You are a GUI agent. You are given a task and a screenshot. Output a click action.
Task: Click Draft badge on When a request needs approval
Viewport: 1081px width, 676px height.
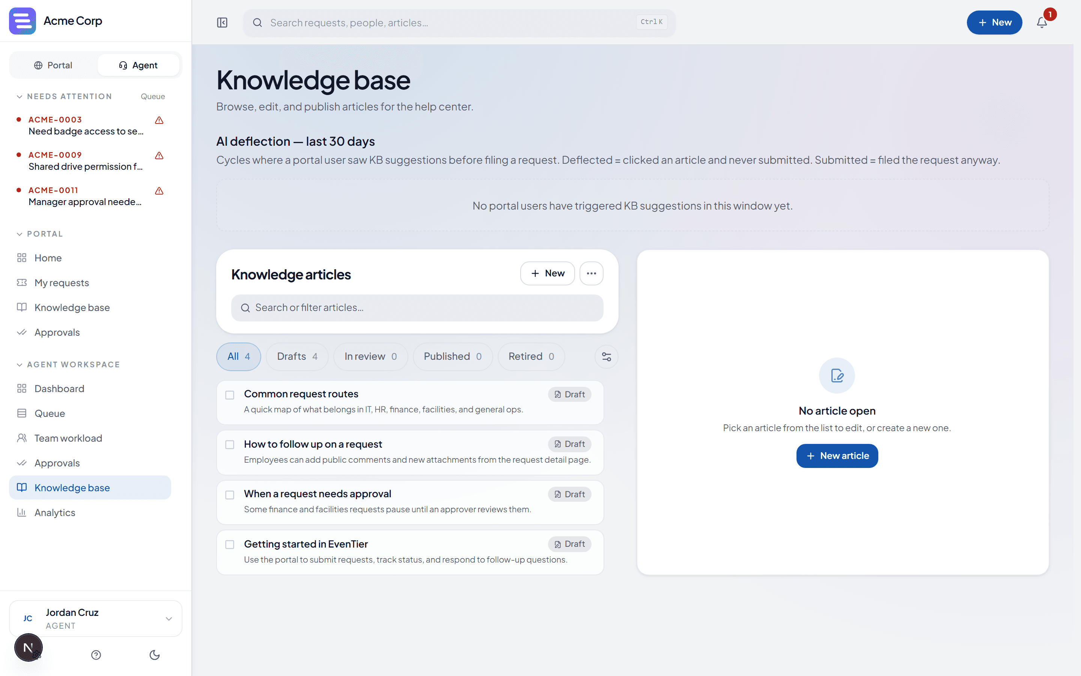pos(569,494)
